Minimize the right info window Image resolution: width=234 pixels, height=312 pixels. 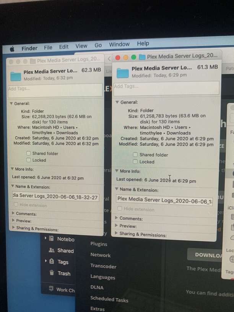(126, 57)
